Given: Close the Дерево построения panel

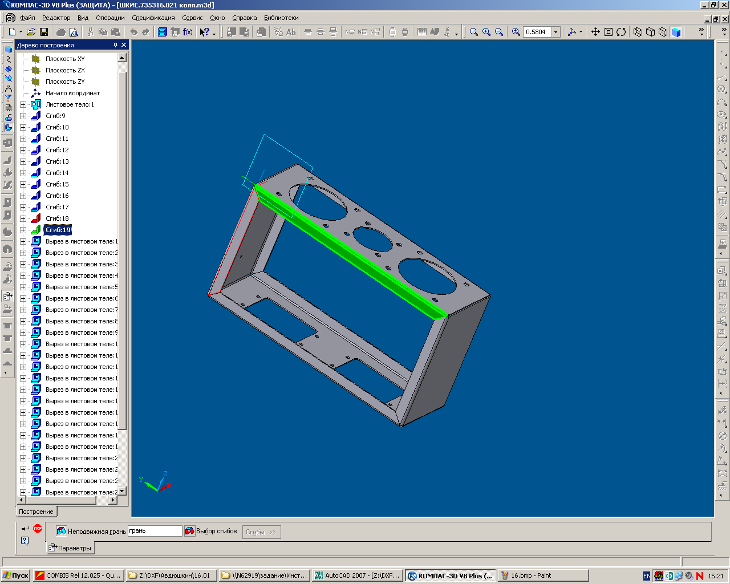Looking at the screenshot, I should point(124,45).
